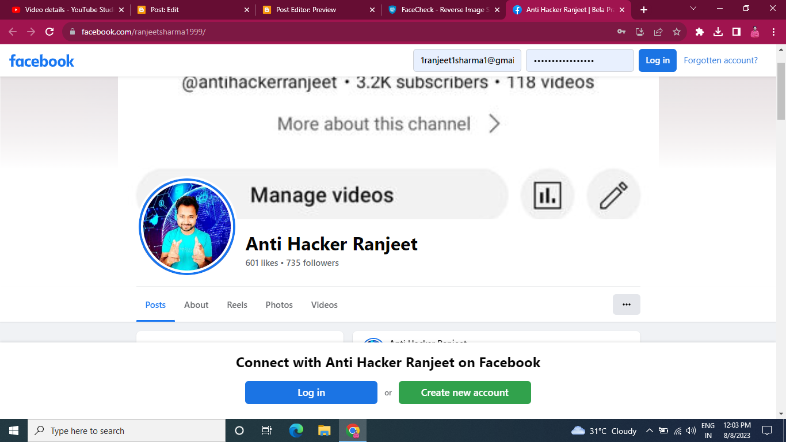Reload the Facebook page

click(49, 32)
